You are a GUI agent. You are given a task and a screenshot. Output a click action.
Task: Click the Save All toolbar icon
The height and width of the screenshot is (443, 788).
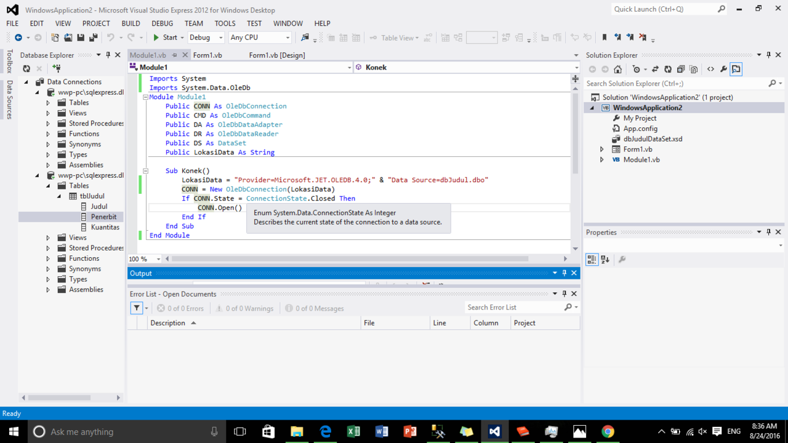93,38
